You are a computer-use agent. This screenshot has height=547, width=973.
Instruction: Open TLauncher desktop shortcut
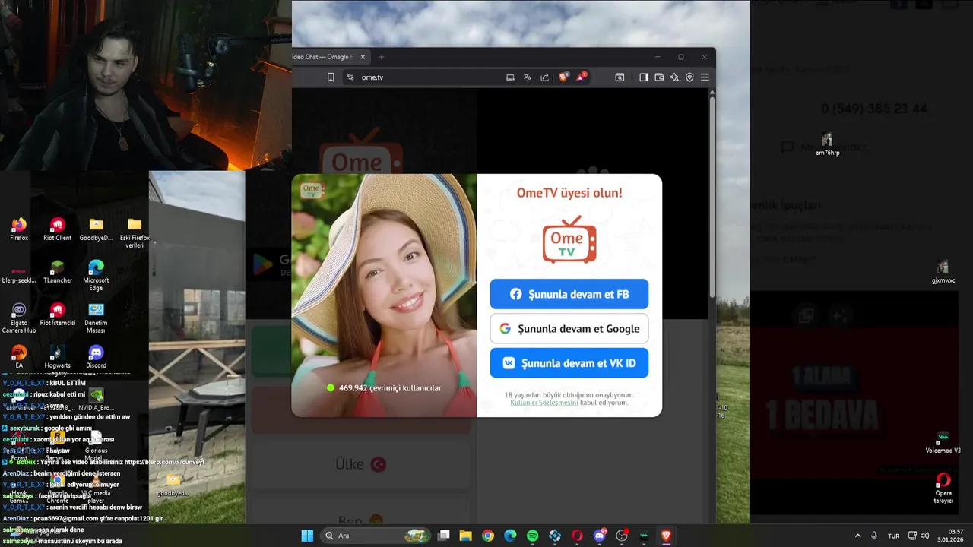tap(57, 272)
